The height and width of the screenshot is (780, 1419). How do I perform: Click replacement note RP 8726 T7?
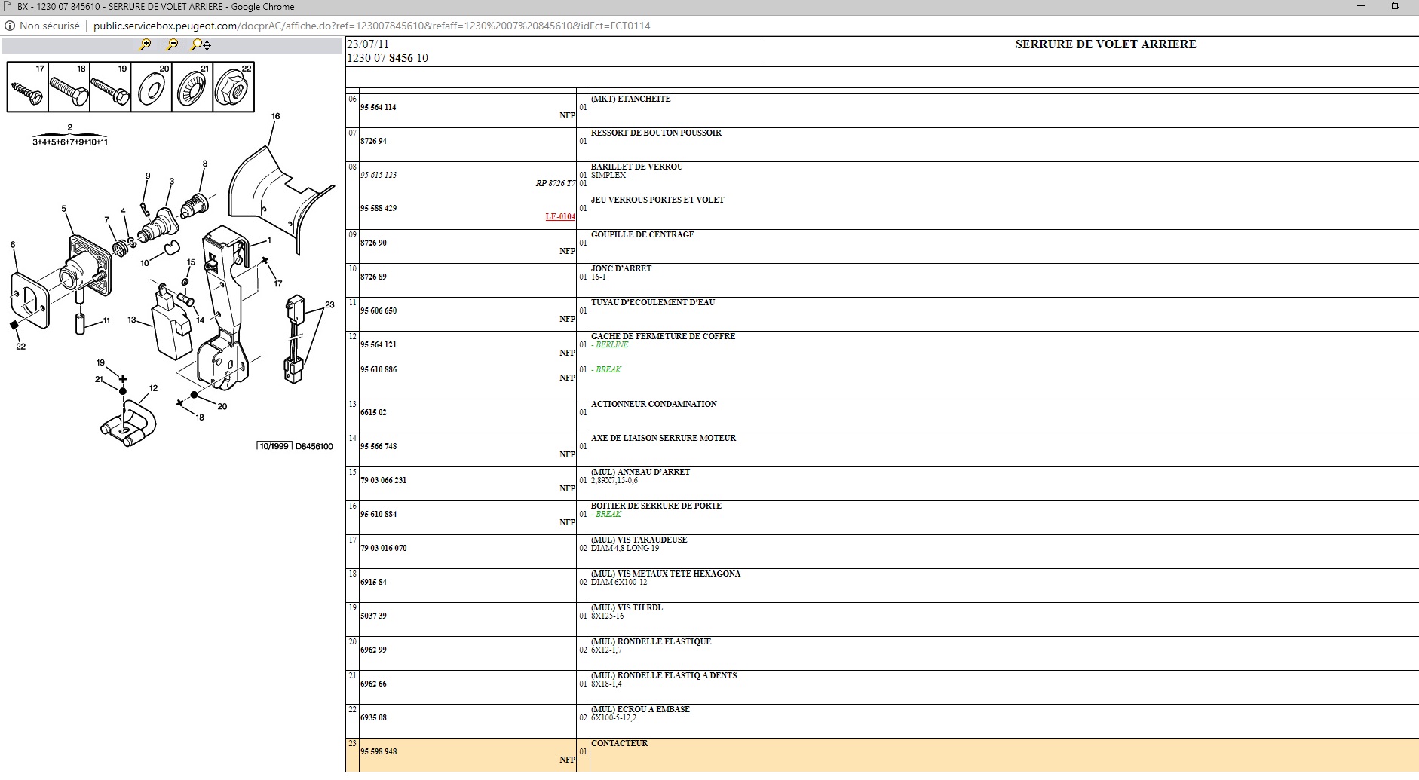point(556,183)
